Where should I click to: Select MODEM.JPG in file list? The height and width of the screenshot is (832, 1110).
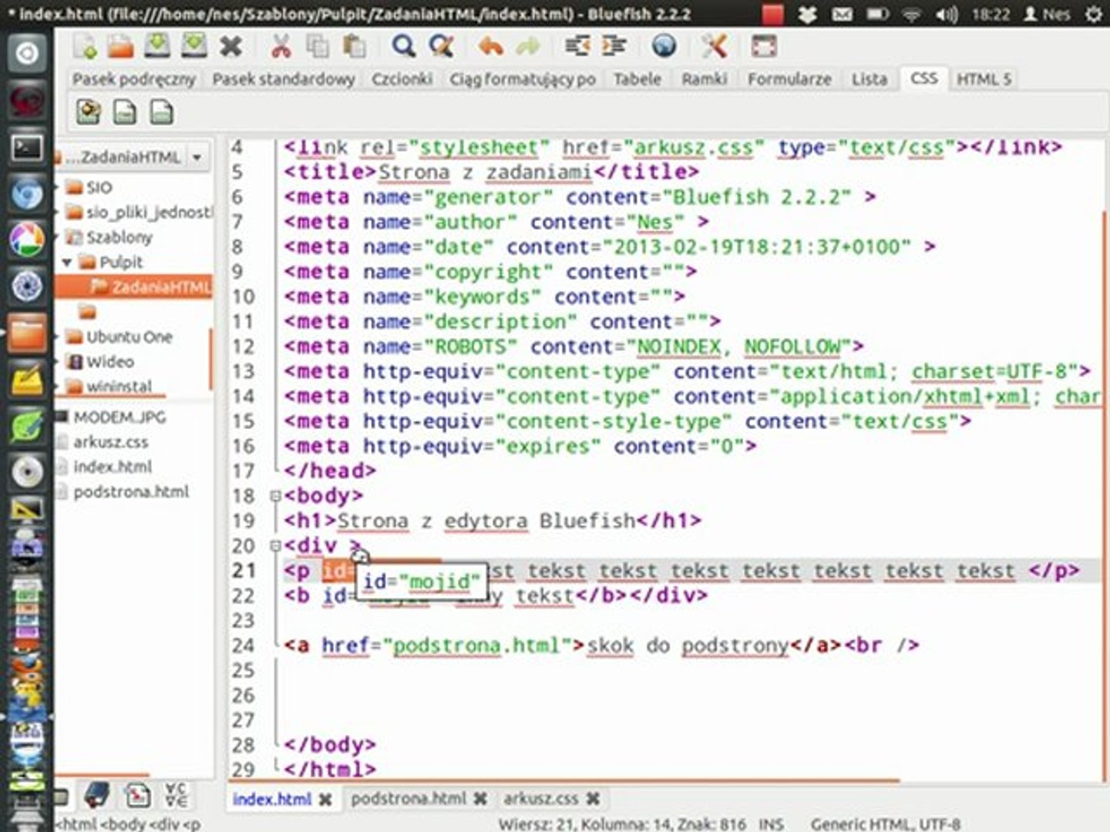tap(119, 417)
